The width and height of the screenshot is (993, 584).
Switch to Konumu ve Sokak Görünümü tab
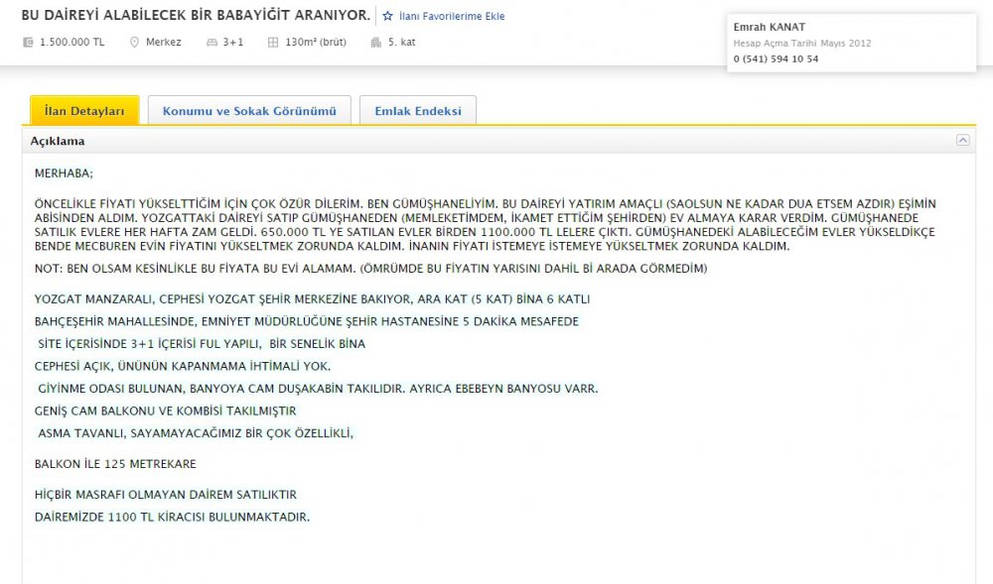[x=249, y=111]
